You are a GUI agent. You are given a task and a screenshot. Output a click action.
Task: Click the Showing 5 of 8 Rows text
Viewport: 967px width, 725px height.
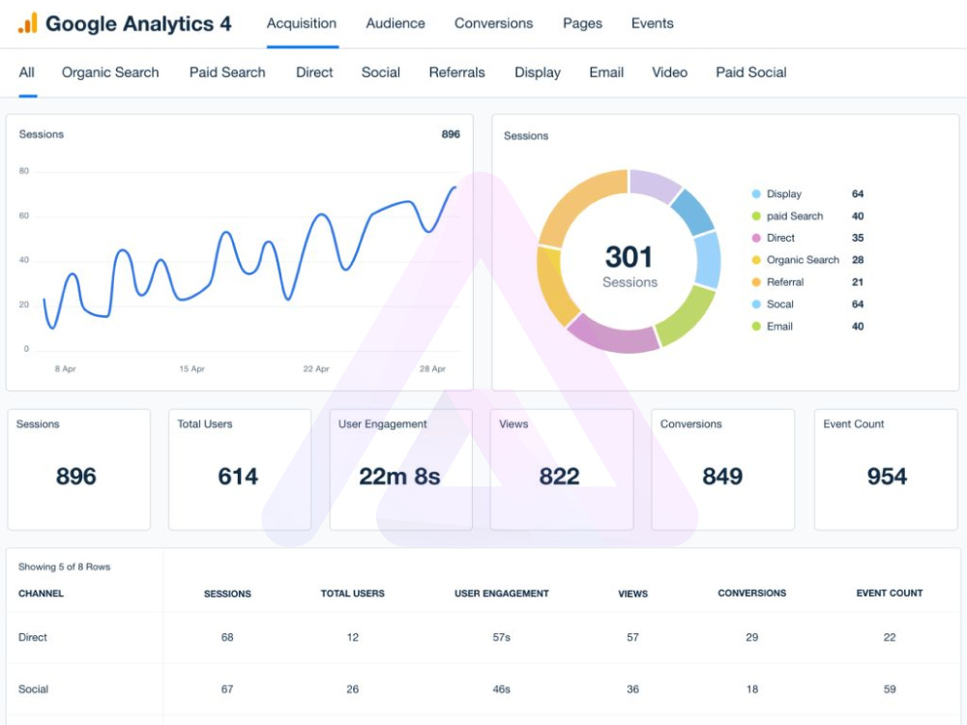pos(64,567)
